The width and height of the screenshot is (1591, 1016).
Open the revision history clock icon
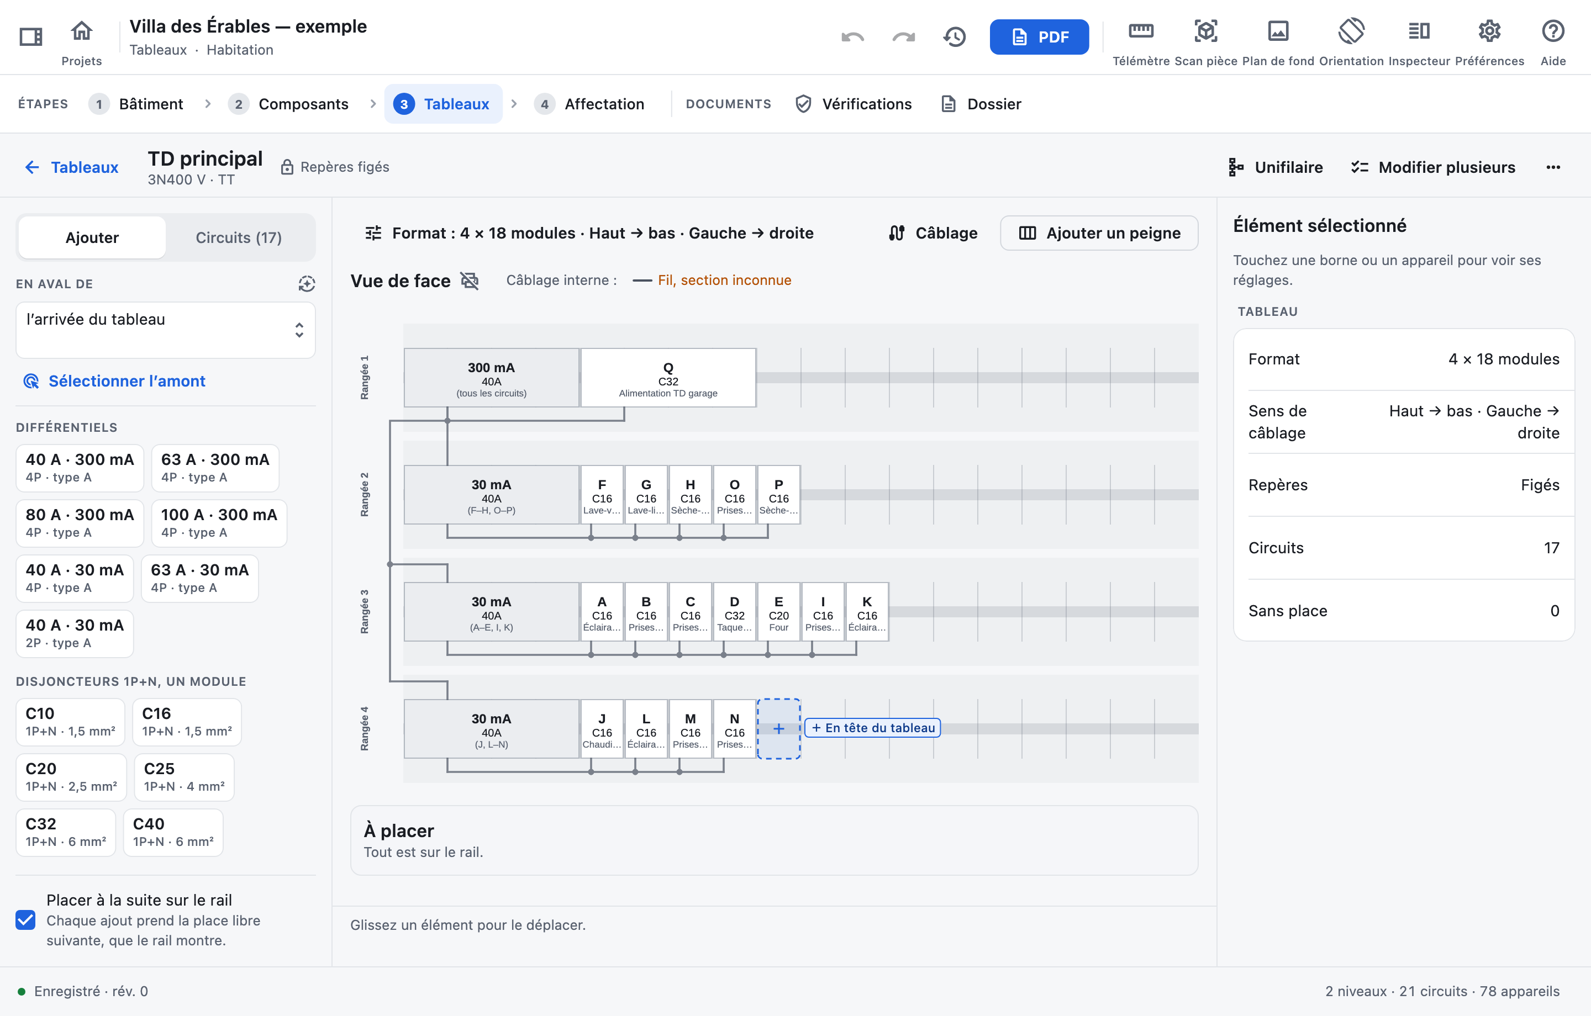click(x=954, y=37)
